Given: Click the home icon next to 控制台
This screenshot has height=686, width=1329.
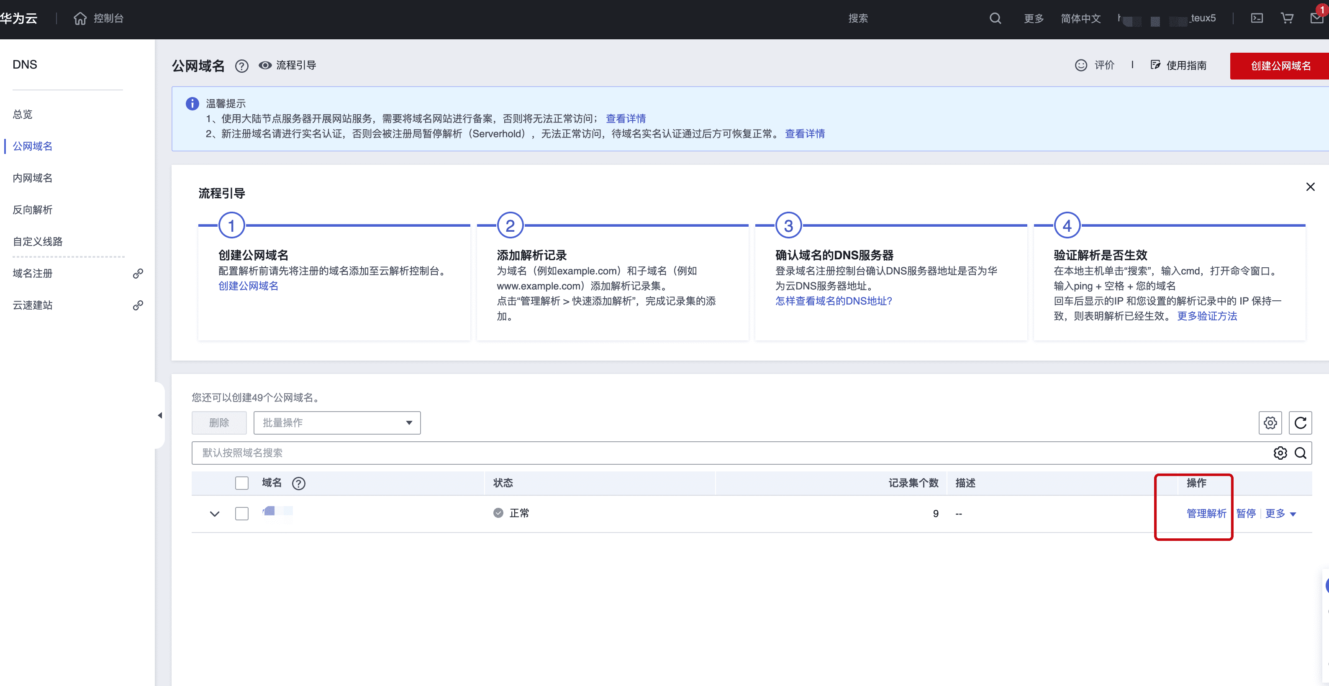Looking at the screenshot, I should click(80, 18).
